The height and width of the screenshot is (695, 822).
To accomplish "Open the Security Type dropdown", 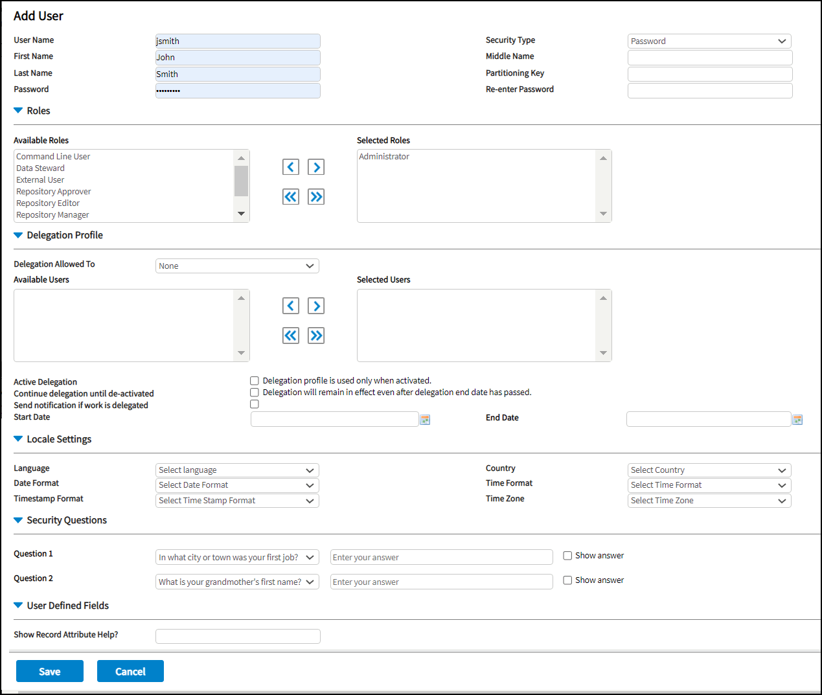I will pyautogui.click(x=709, y=41).
